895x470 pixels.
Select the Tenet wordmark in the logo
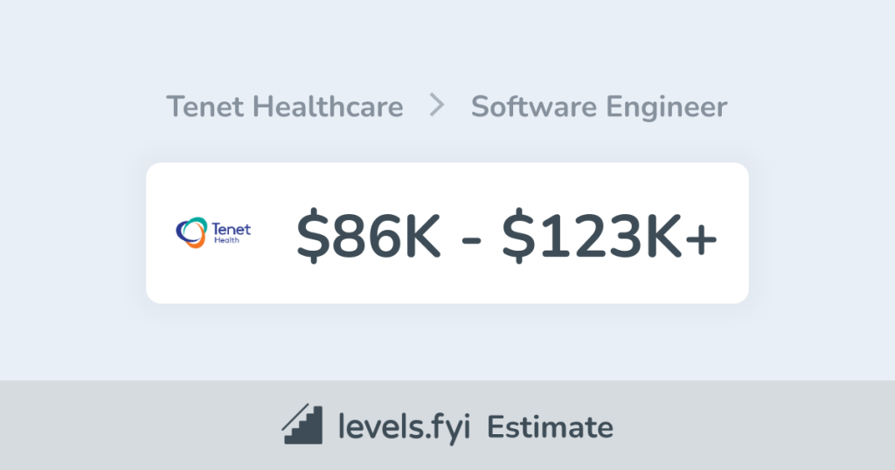pyautogui.click(x=231, y=229)
